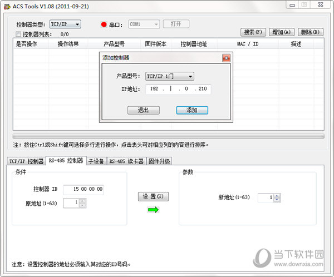Minimize the ACS Tools window
Viewport: 334px width, 277px height.
292,4
